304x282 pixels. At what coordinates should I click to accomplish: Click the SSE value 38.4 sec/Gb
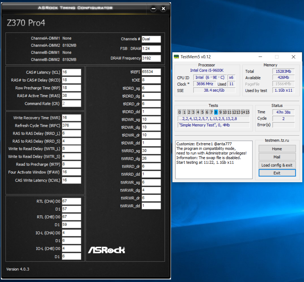[x=214, y=90]
